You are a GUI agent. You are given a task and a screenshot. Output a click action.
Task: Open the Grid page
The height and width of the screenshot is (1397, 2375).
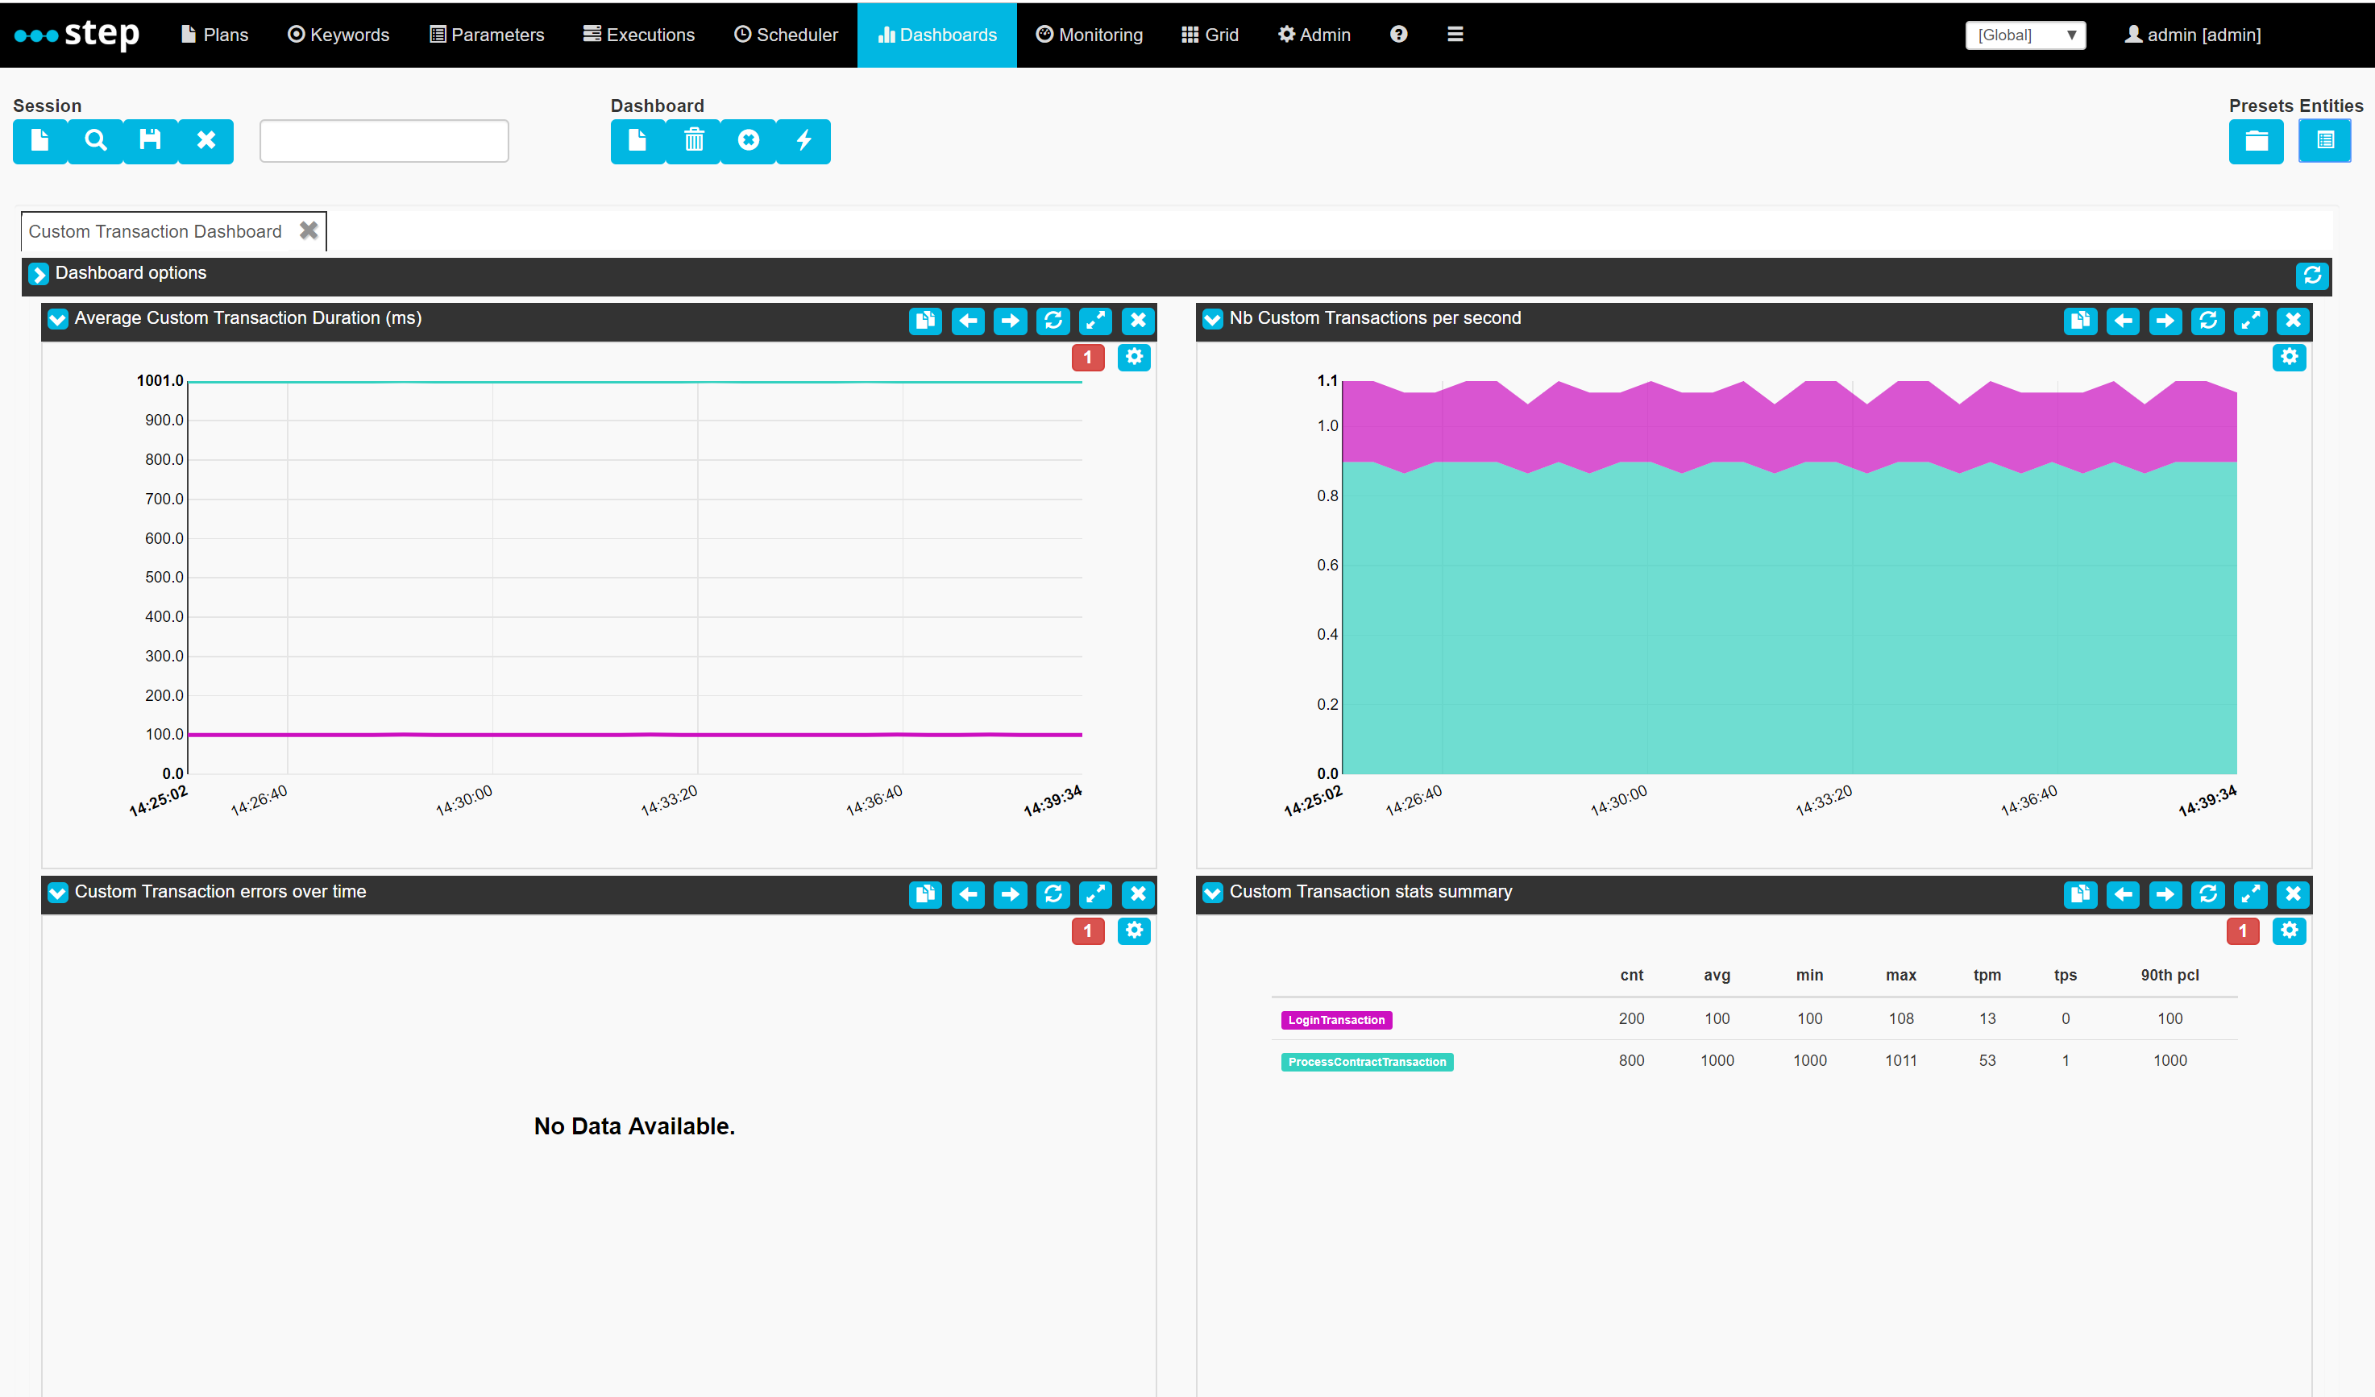(1210, 35)
